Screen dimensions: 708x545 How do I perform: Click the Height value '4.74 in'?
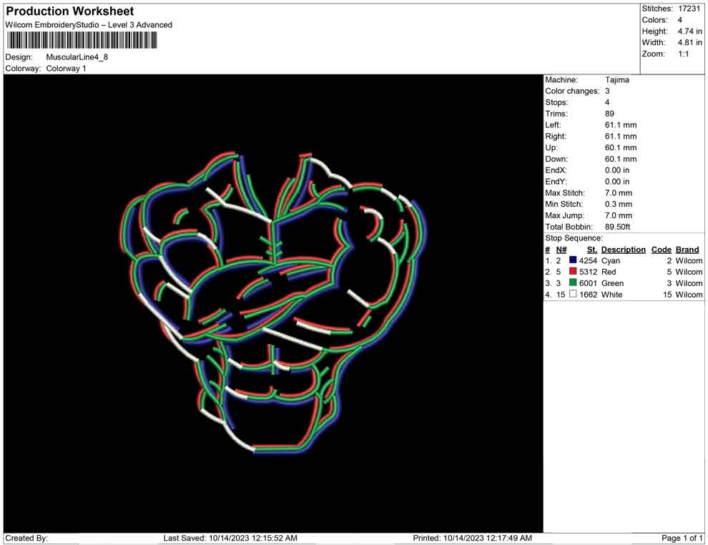689,31
